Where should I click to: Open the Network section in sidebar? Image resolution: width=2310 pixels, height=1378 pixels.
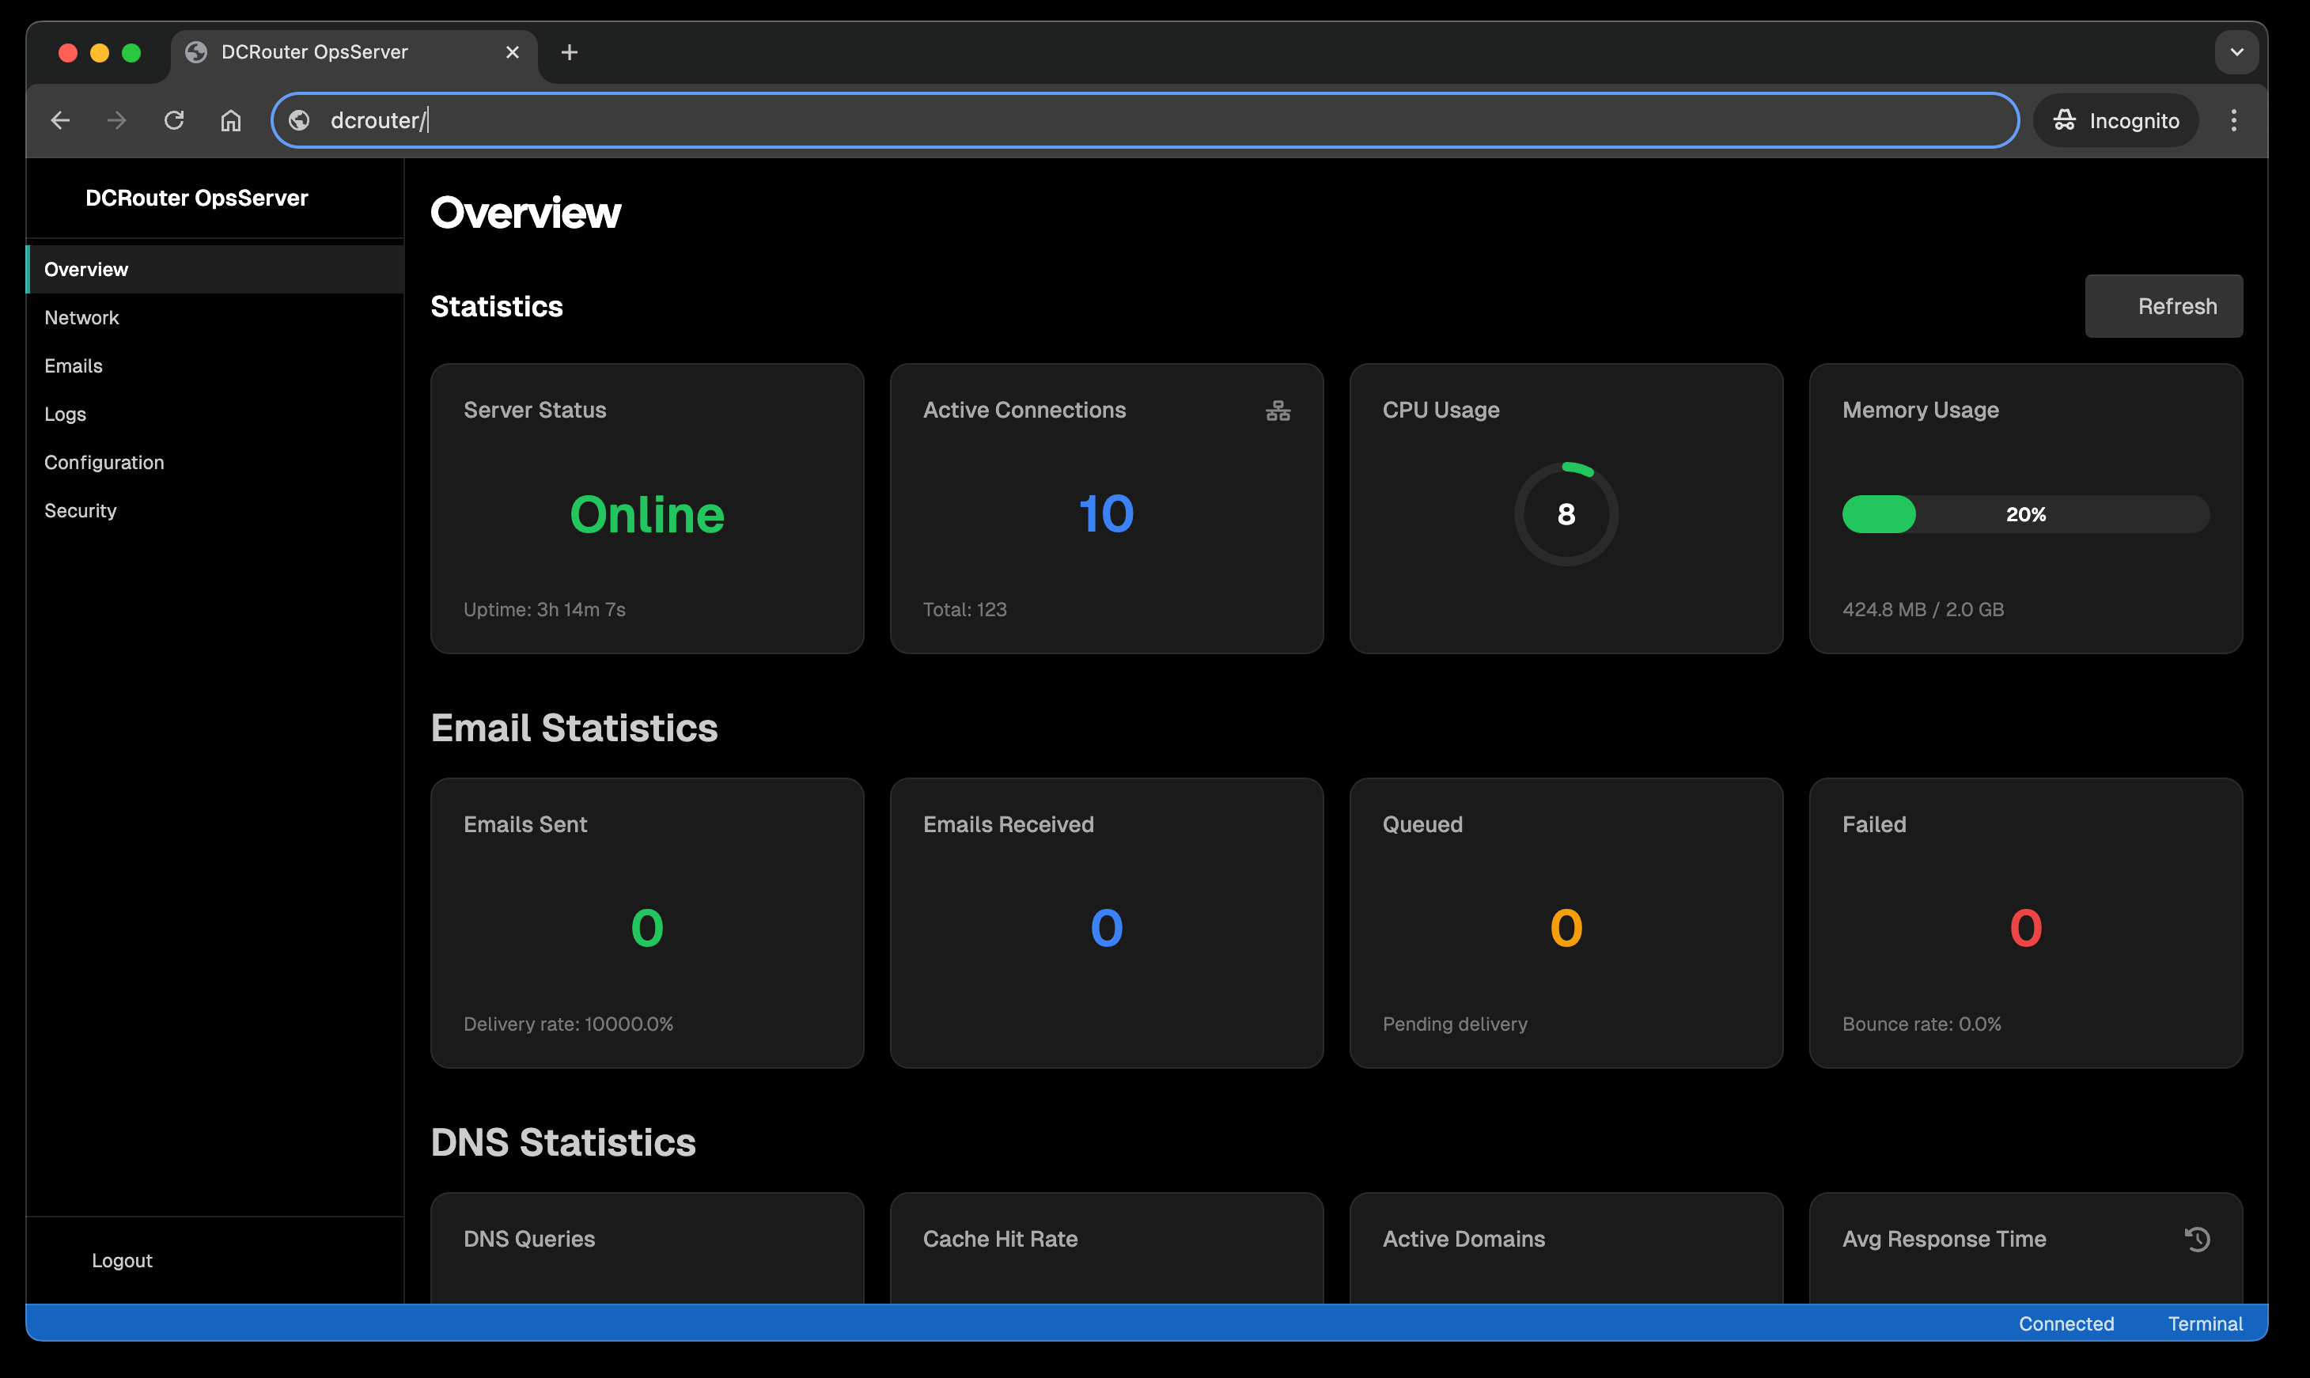coord(81,317)
